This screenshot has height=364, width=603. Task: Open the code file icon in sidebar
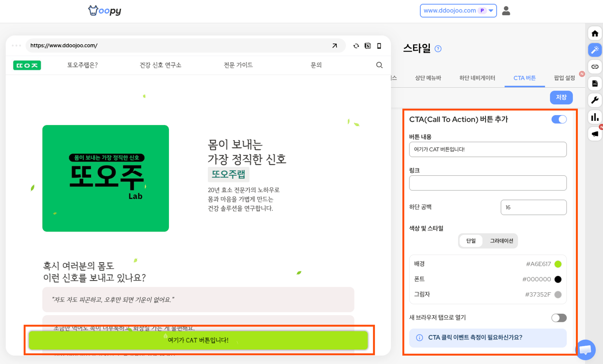[595, 83]
